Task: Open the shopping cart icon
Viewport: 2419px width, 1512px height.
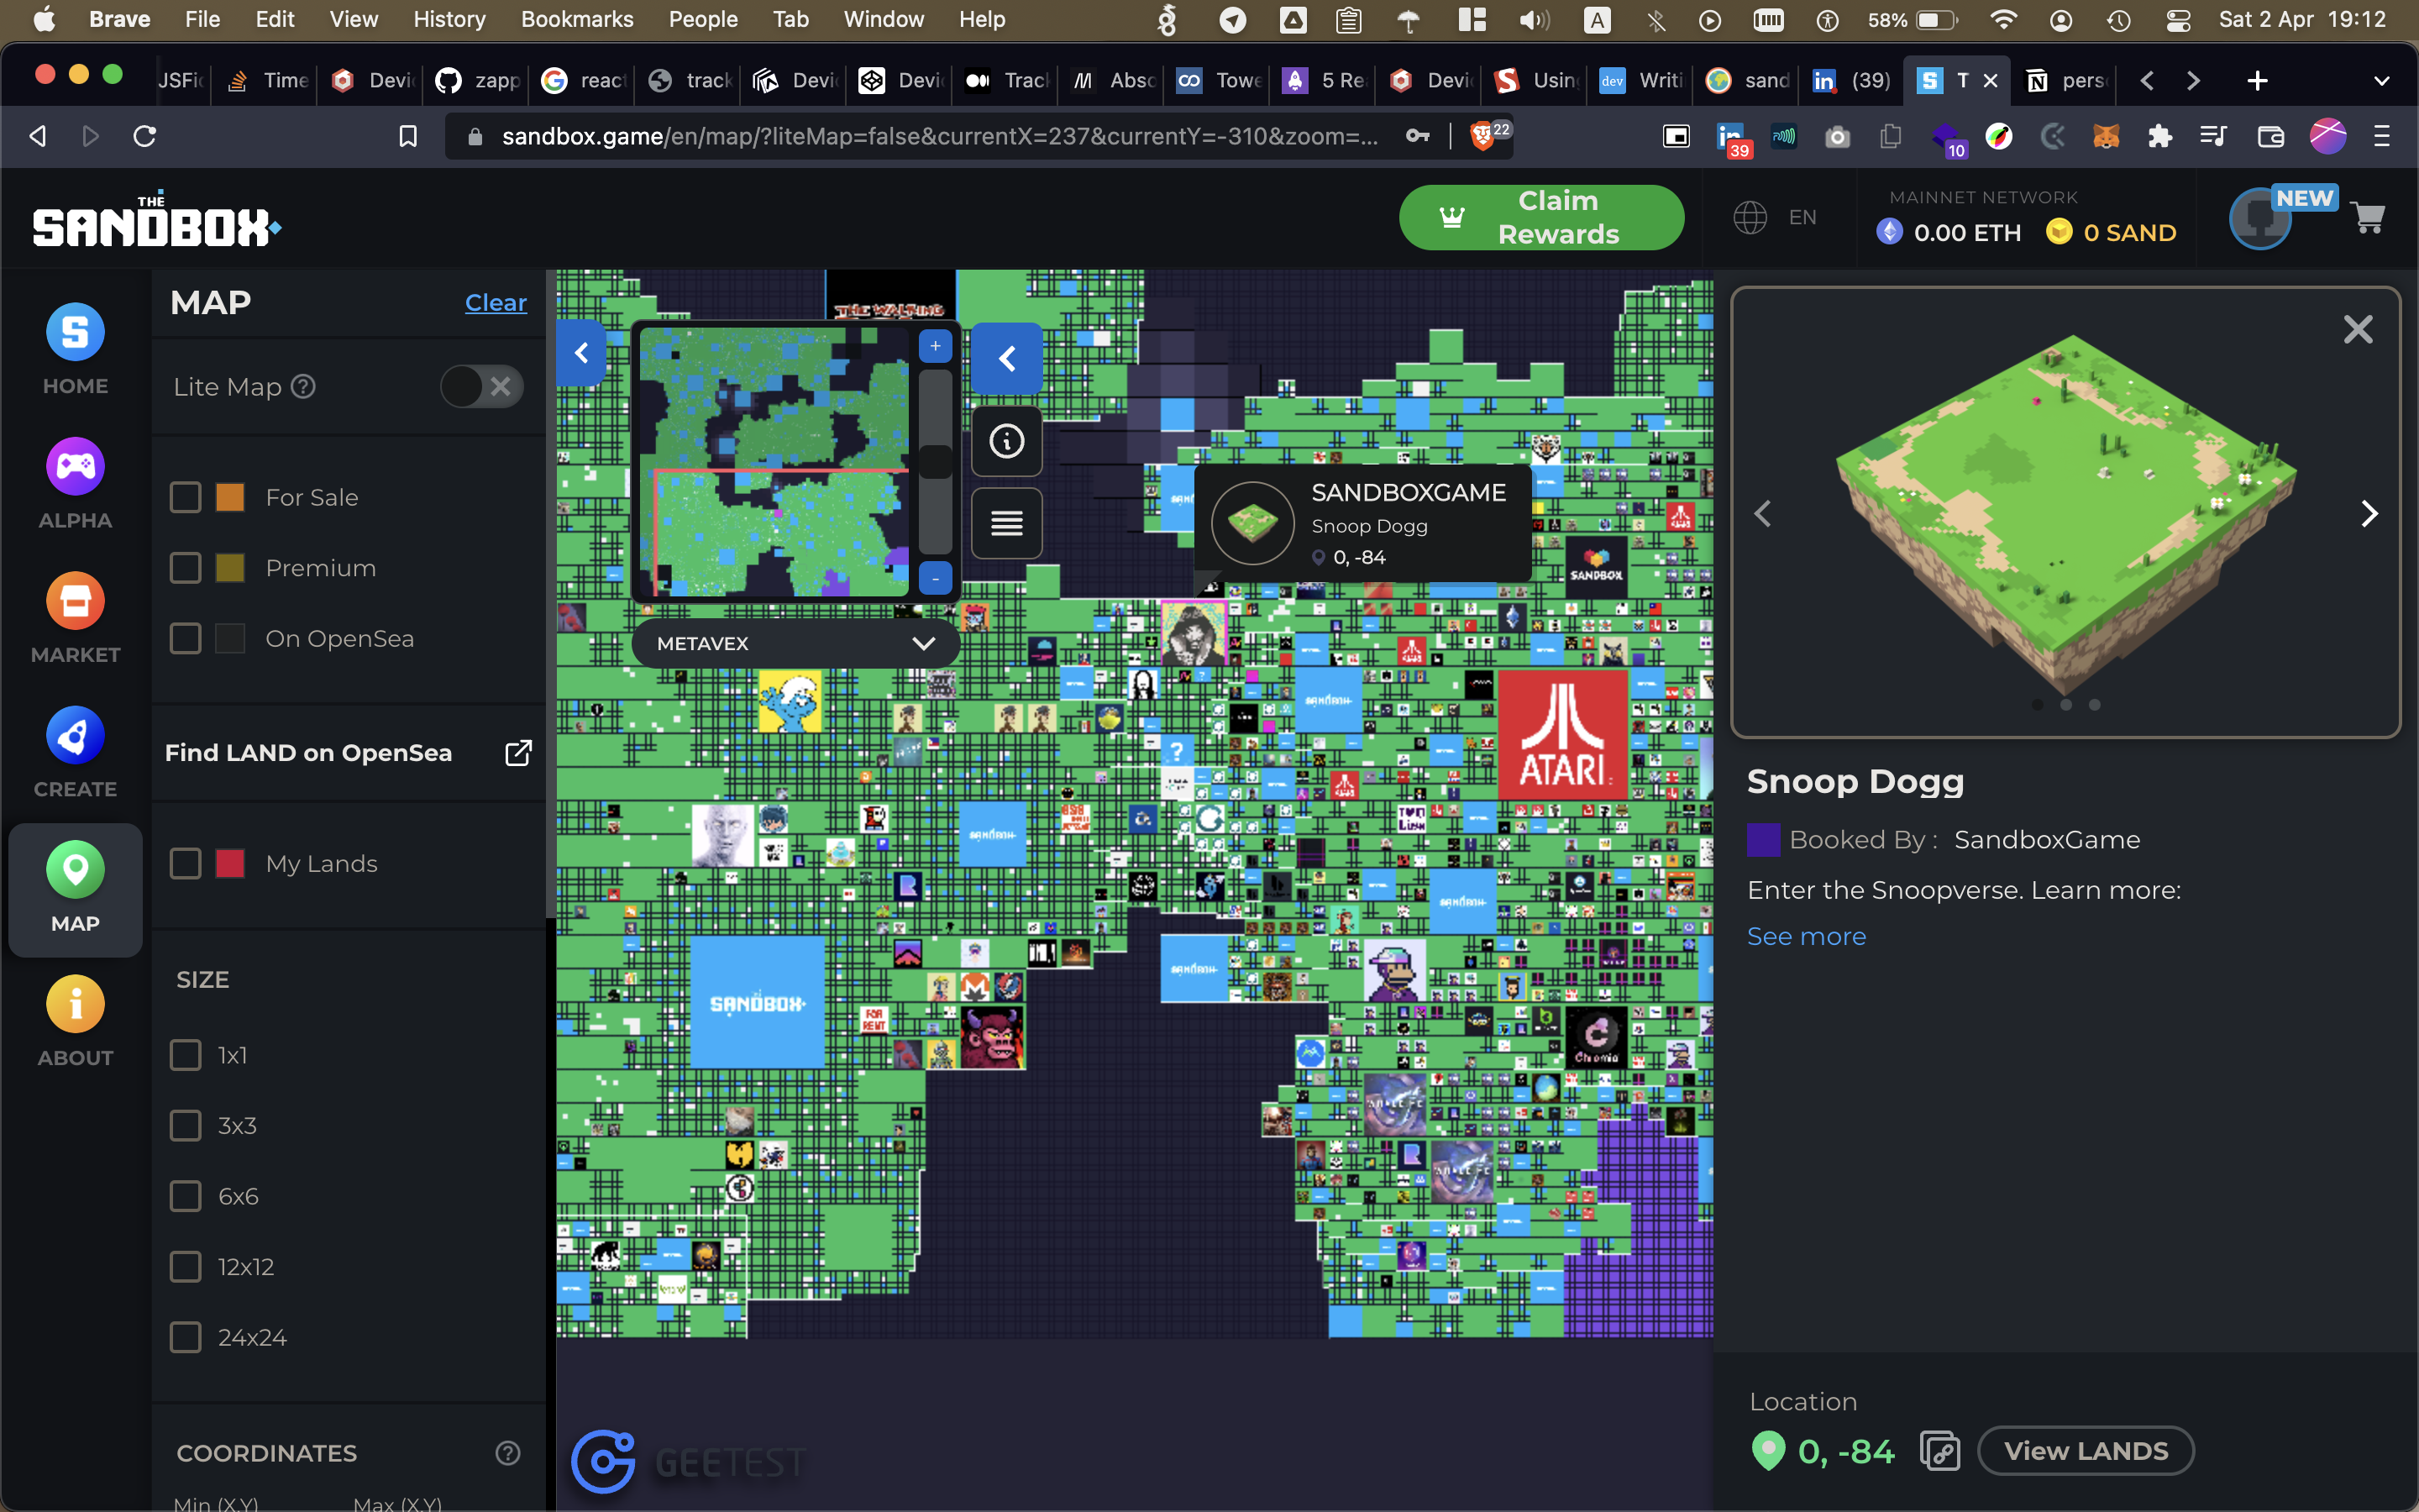Action: point(2368,217)
